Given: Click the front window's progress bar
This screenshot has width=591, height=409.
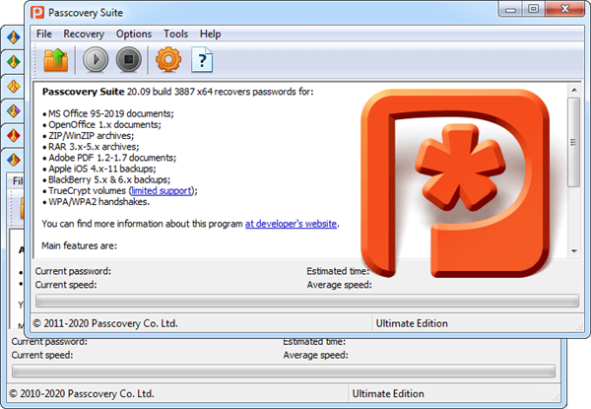Looking at the screenshot, I should pos(305,301).
